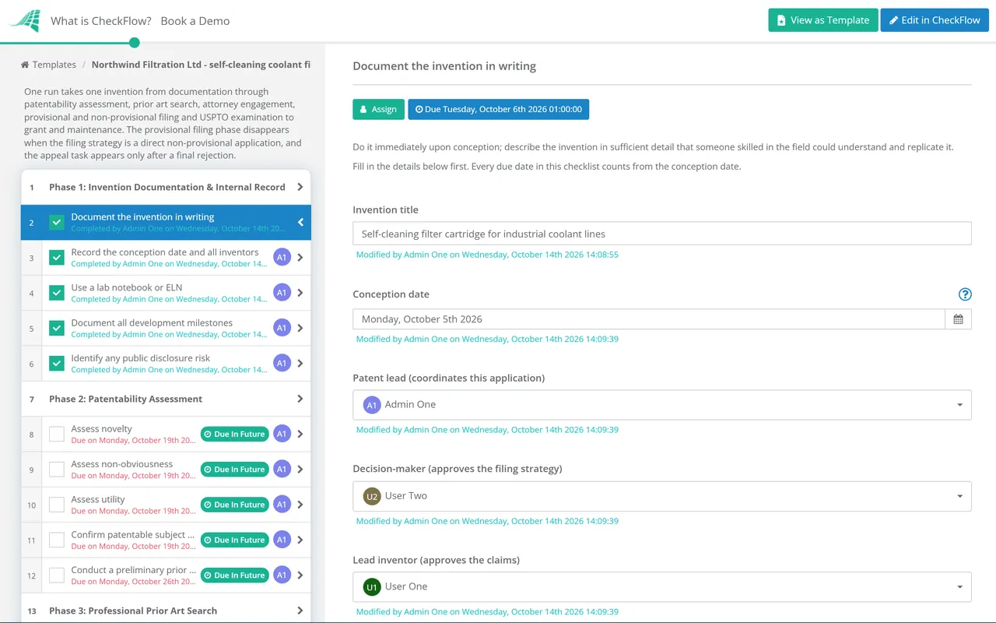This screenshot has width=996, height=623.
Task: Click the Assign button
Action: pos(378,109)
